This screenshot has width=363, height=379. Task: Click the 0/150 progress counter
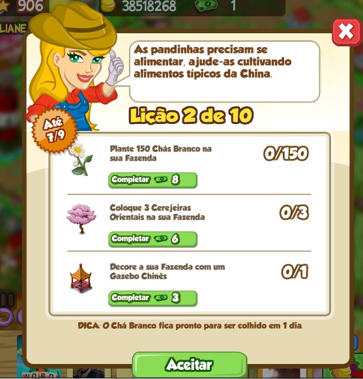point(286,153)
